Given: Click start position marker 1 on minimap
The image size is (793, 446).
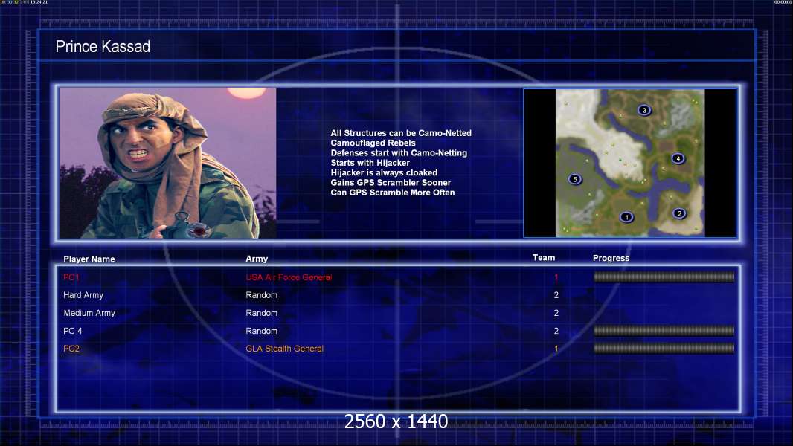Looking at the screenshot, I should pos(626,217).
